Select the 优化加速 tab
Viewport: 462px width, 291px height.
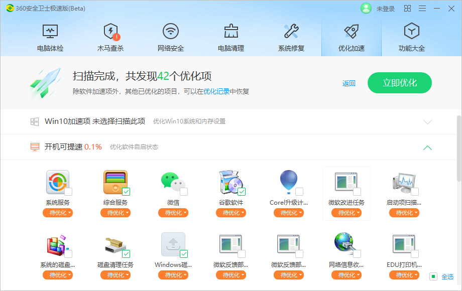(352, 38)
